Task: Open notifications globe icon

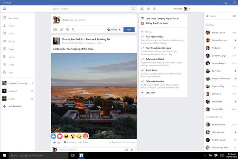Action: coord(154,9)
